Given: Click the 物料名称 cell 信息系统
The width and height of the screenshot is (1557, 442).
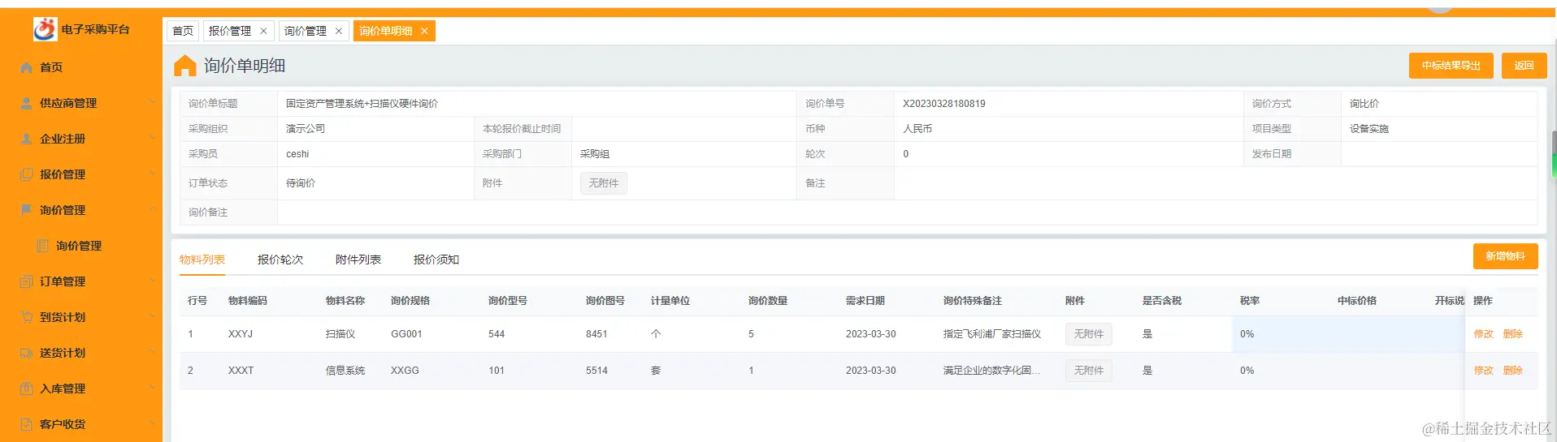Looking at the screenshot, I should 345,371.
